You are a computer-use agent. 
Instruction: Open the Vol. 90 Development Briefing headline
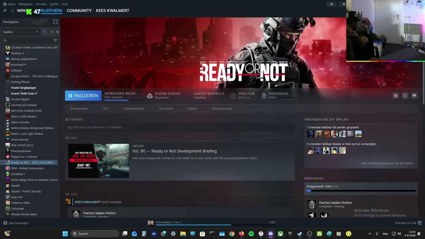(174, 151)
